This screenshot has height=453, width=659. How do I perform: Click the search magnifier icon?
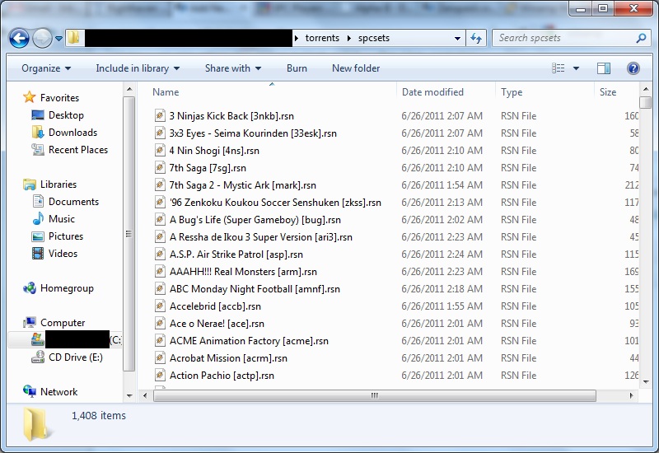(641, 38)
